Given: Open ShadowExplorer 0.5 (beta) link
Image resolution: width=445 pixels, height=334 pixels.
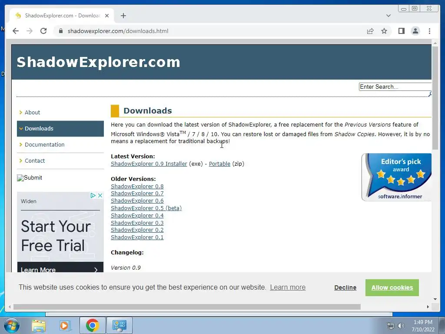Looking at the screenshot, I should click(x=146, y=208).
